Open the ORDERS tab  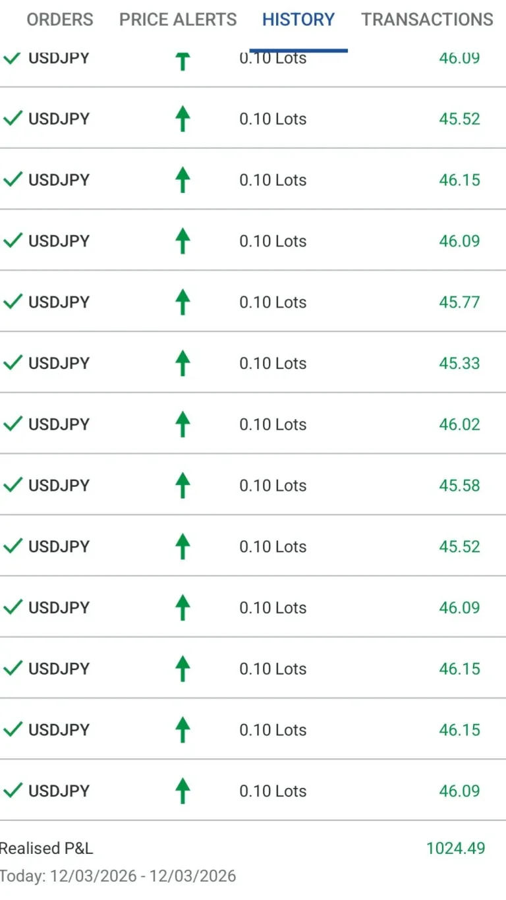point(59,20)
